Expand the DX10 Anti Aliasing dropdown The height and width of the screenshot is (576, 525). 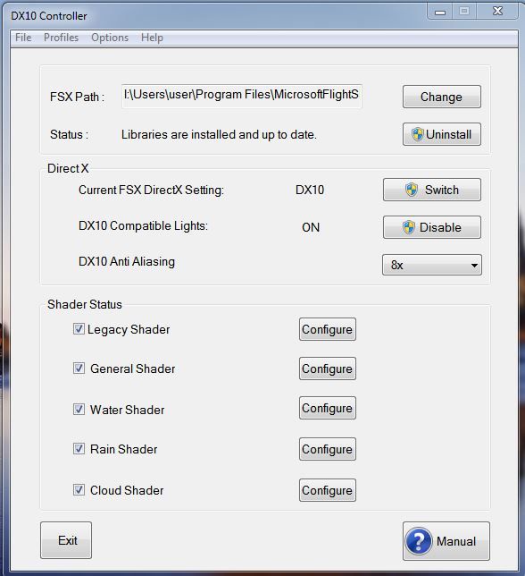click(432, 265)
